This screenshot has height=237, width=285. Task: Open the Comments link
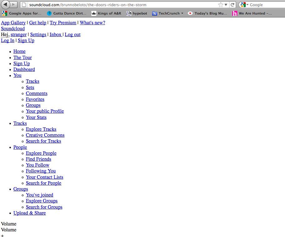click(36, 93)
